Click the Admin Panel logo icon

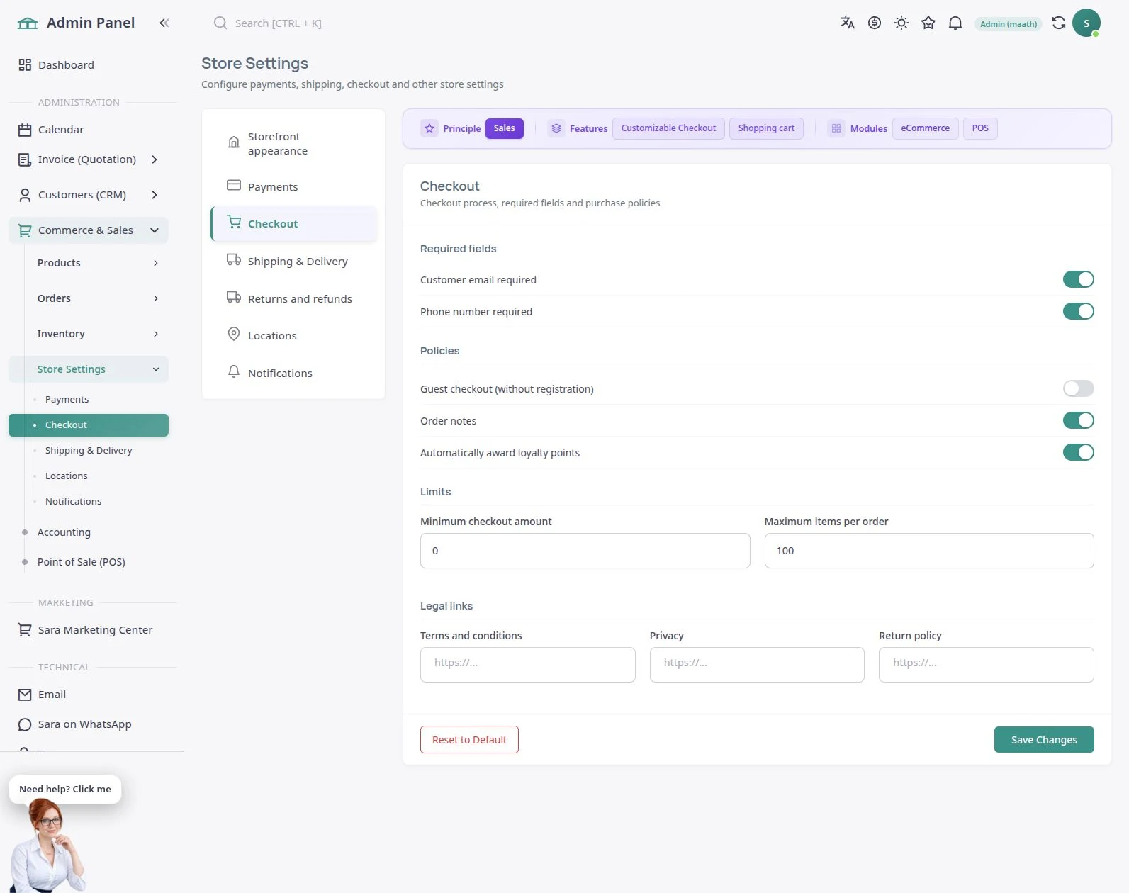28,23
